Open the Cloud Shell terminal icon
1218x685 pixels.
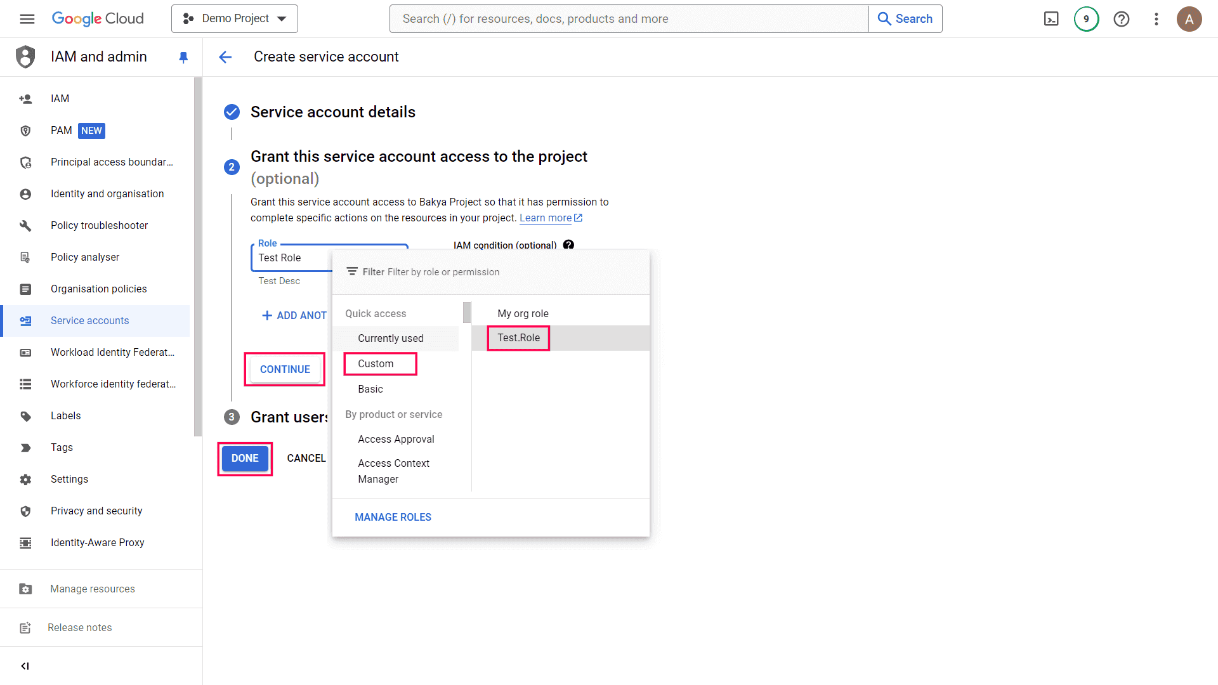[x=1051, y=19]
